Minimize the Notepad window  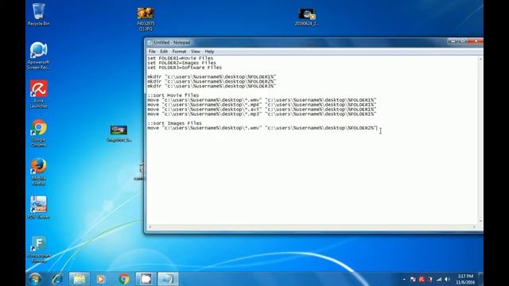coord(453,41)
